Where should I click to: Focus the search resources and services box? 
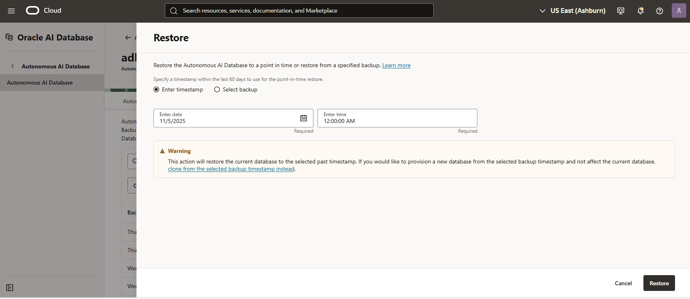[x=299, y=11]
